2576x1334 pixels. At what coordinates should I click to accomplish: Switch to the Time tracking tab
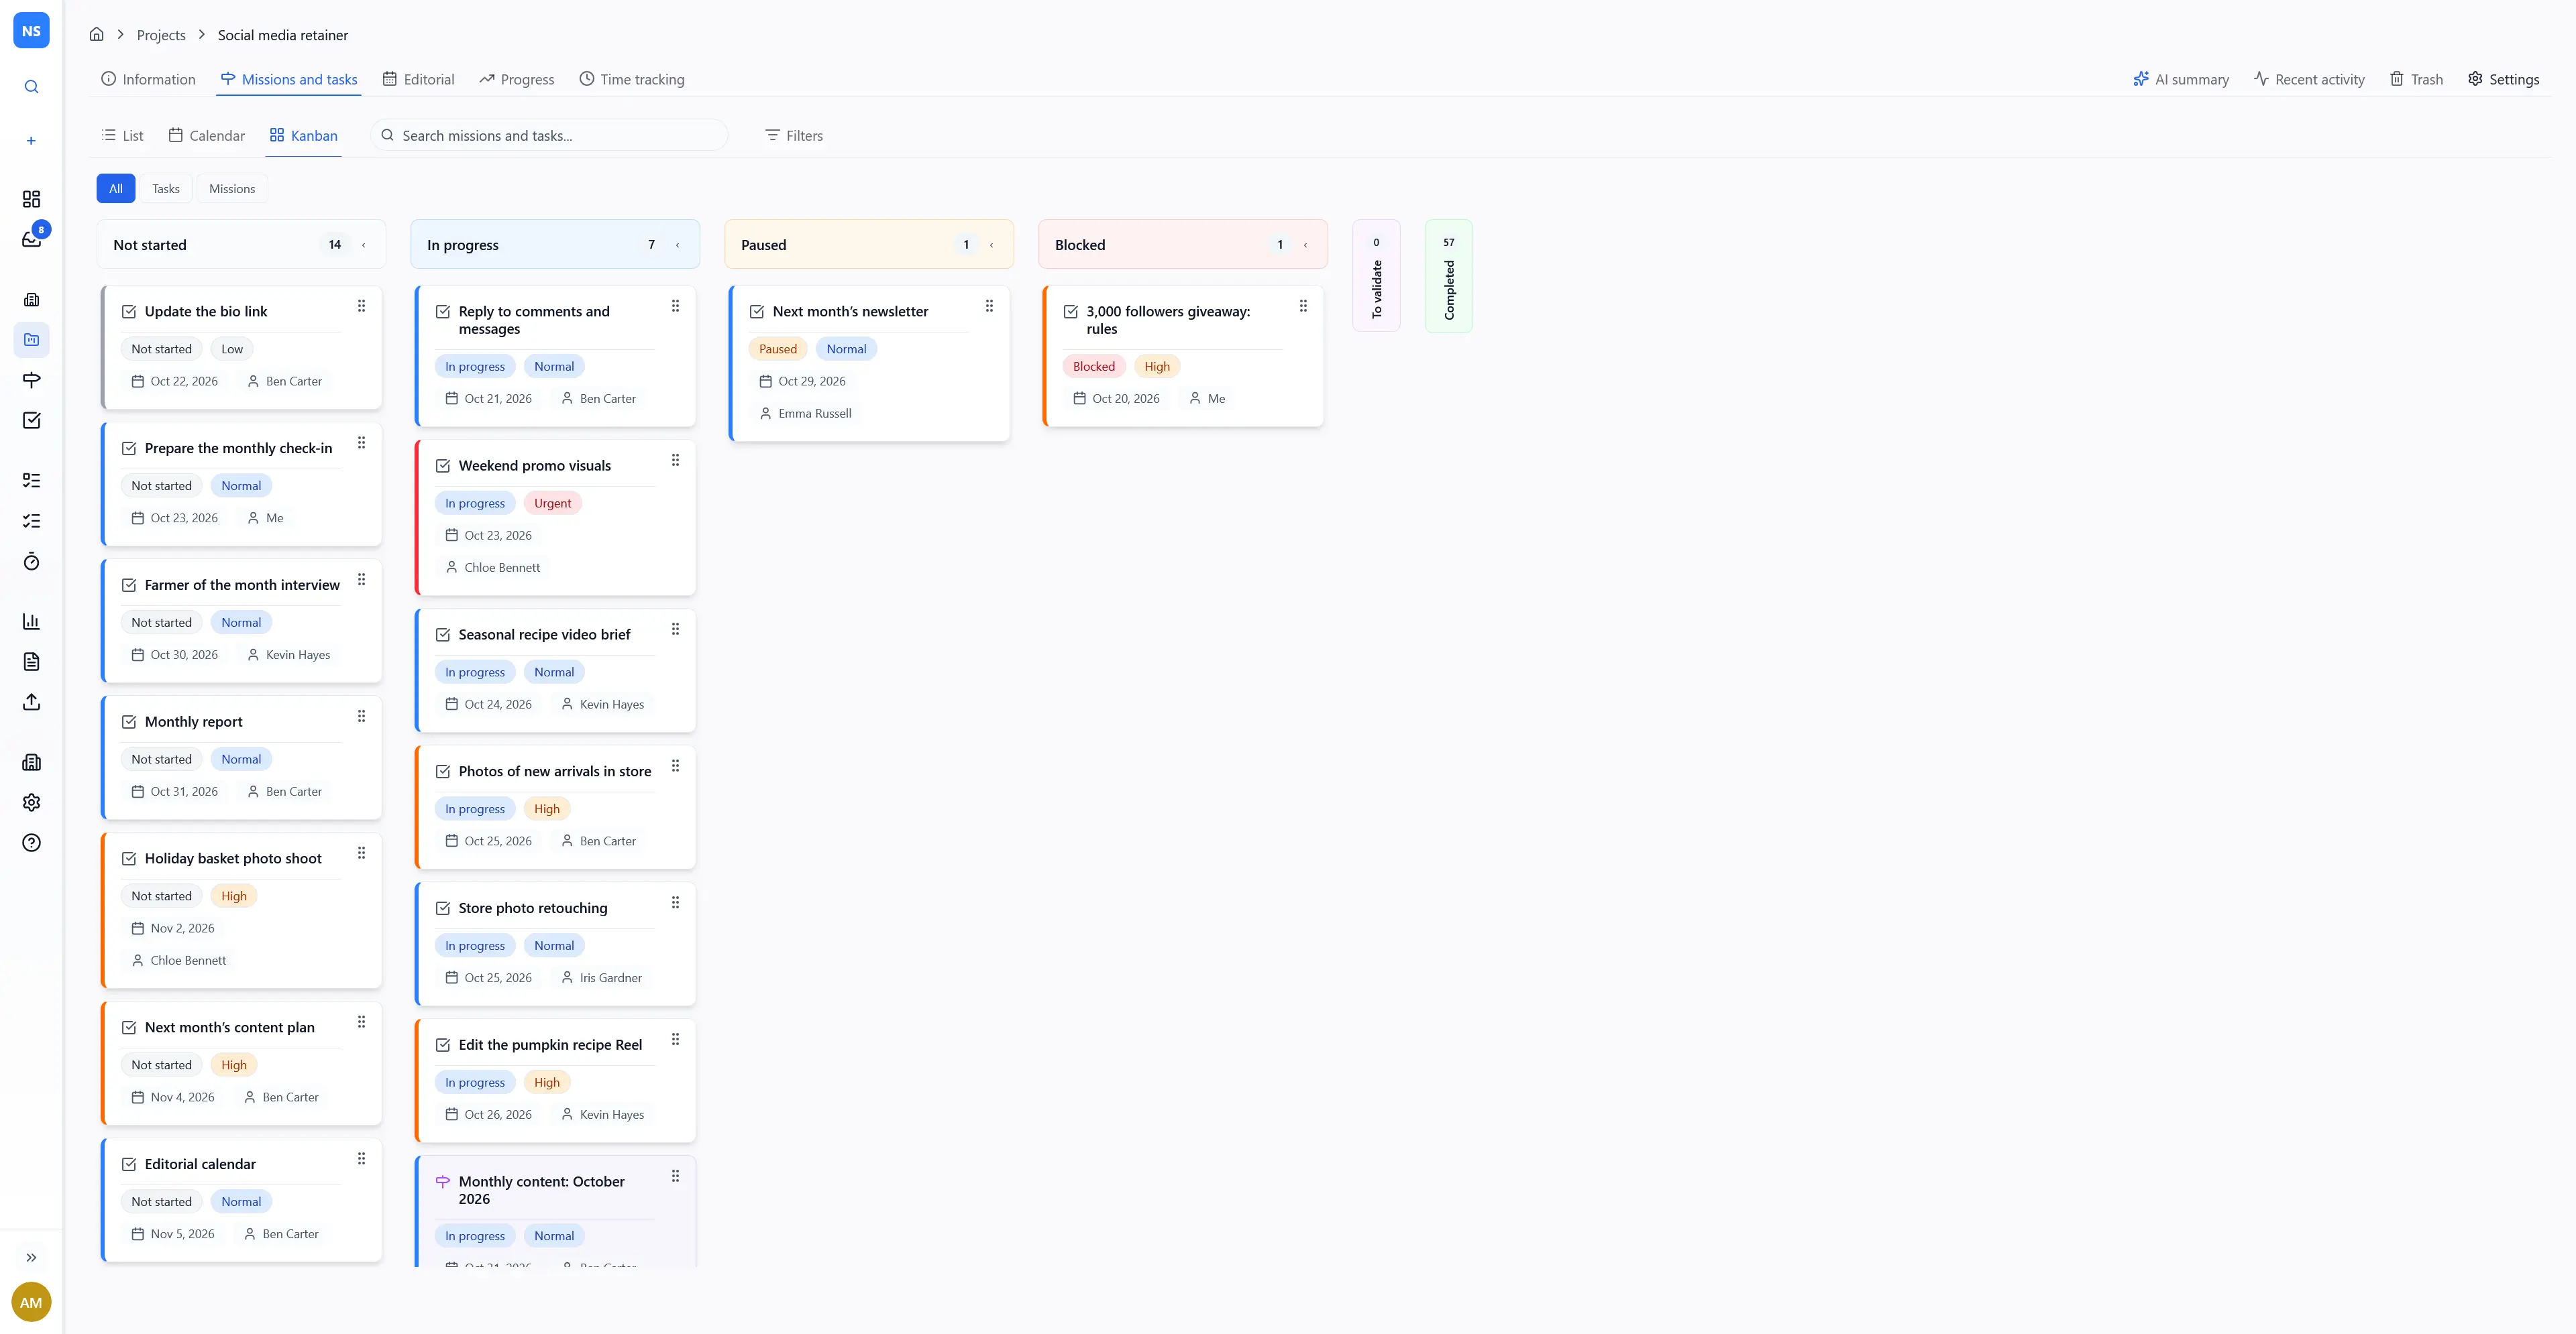click(632, 79)
